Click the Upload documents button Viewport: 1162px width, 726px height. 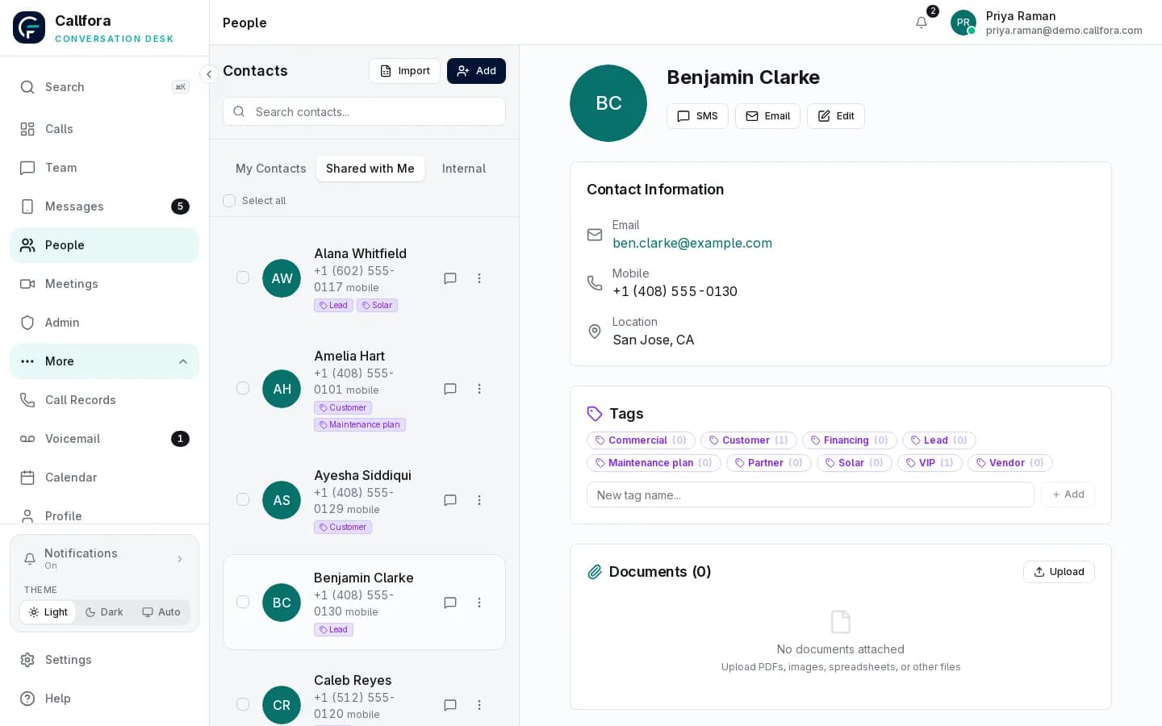pos(1059,572)
